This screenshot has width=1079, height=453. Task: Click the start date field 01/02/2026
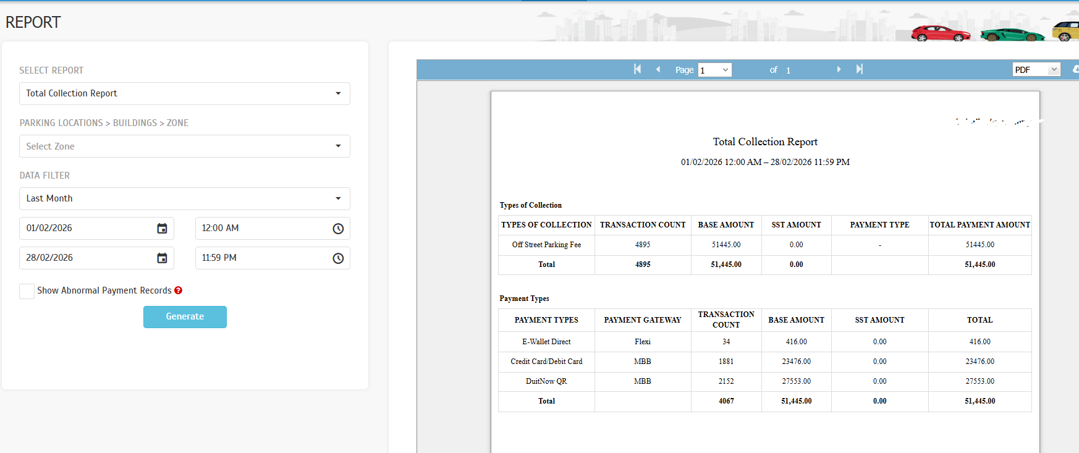click(x=87, y=228)
